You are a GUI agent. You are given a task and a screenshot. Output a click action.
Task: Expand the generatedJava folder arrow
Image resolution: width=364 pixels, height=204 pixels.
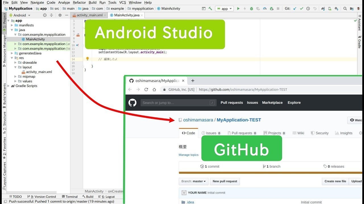pos(12,53)
